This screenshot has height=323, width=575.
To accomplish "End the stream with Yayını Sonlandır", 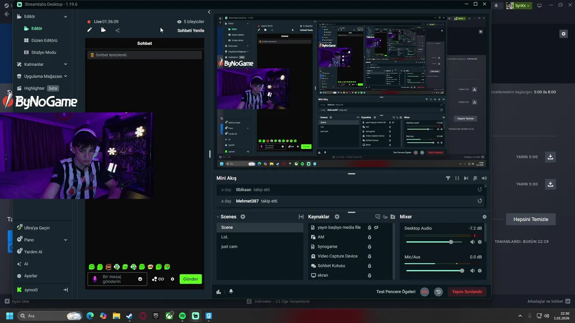I will pyautogui.click(x=467, y=292).
